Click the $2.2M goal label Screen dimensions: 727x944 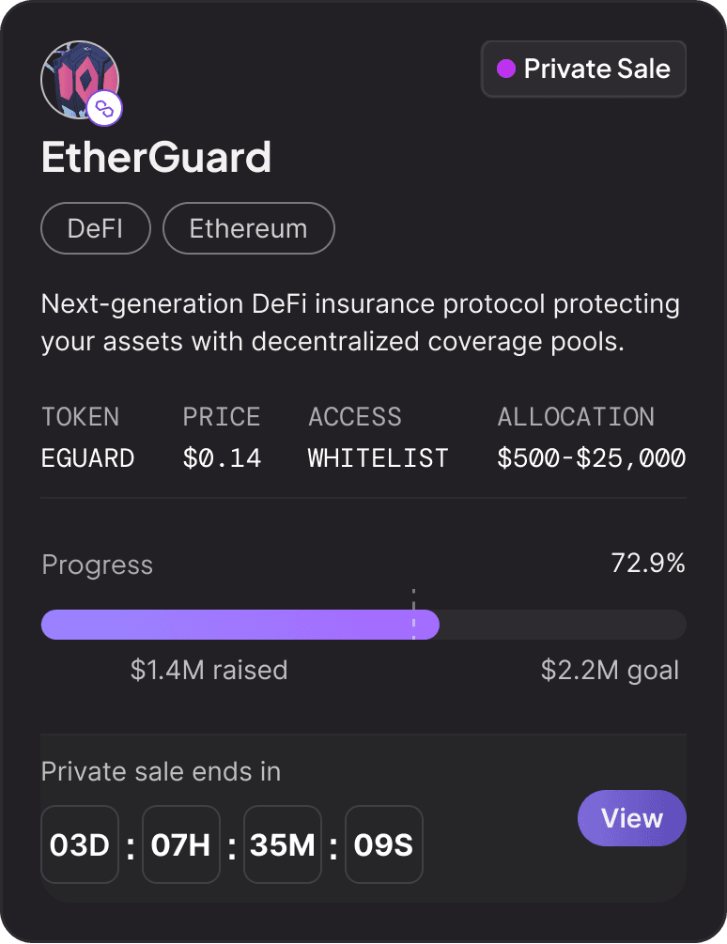pos(611,670)
